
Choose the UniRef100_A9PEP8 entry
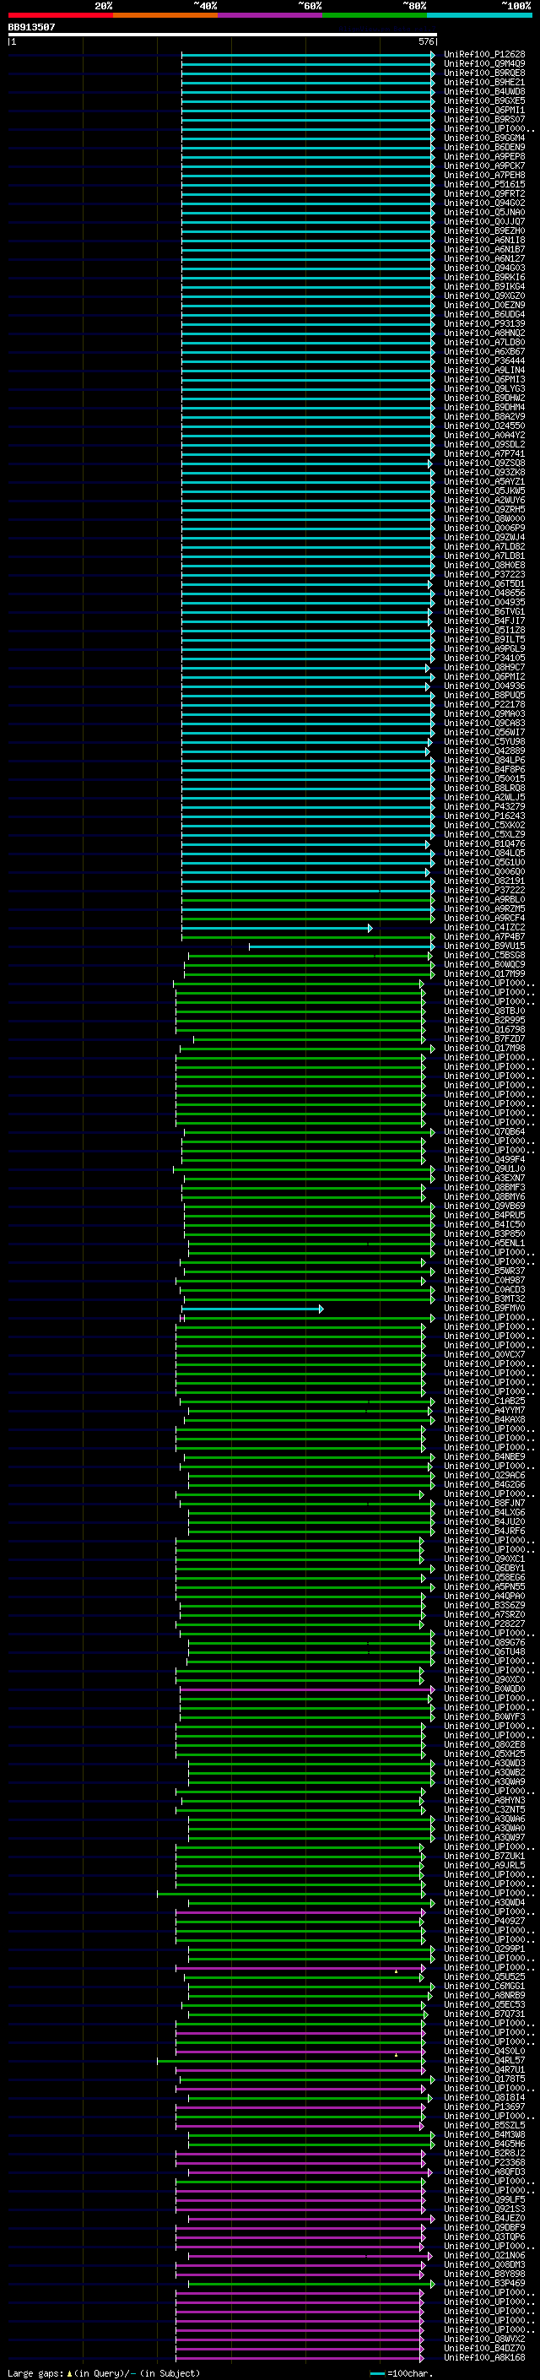pos(483,157)
